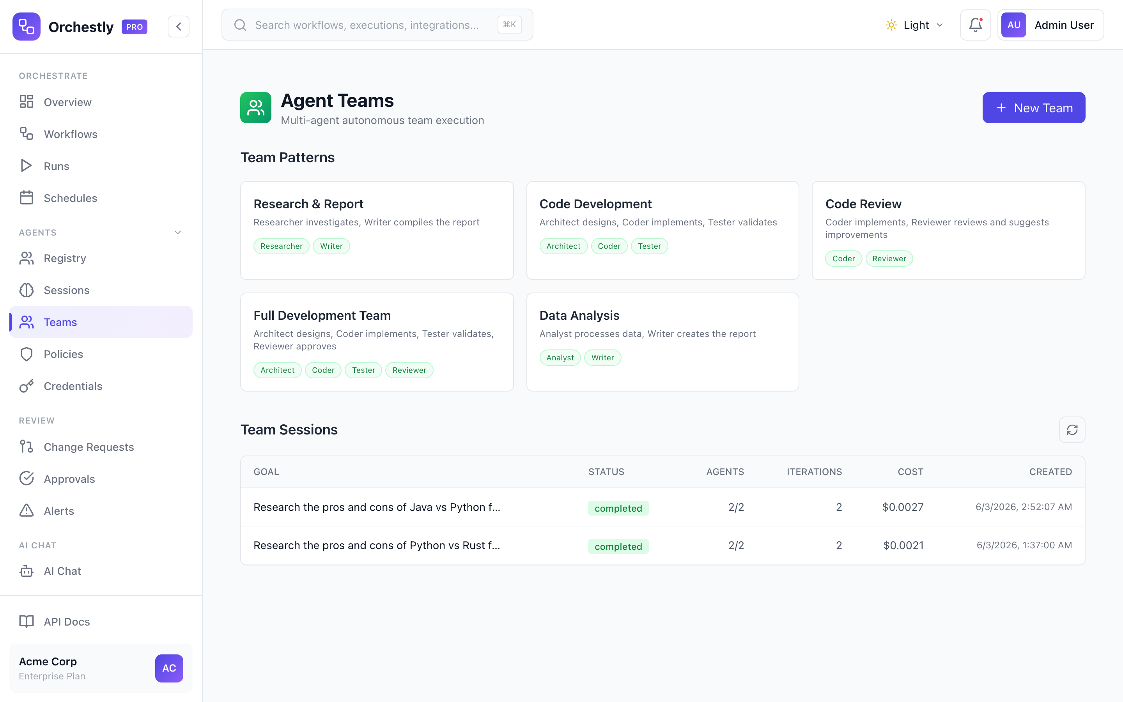The height and width of the screenshot is (702, 1123).
Task: Click the GOAL column header
Action: (x=266, y=472)
